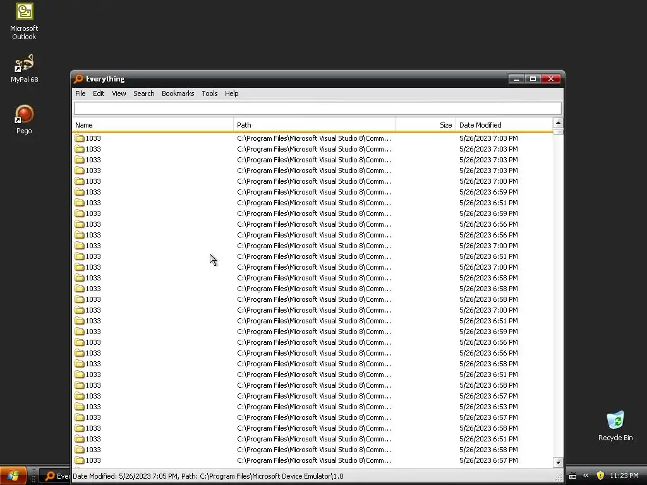Click the window resize grip in status bar

click(x=559, y=477)
